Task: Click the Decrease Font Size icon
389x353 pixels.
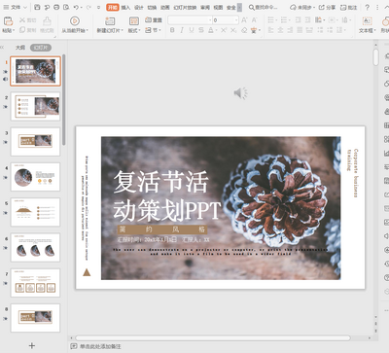Action: click(x=255, y=20)
